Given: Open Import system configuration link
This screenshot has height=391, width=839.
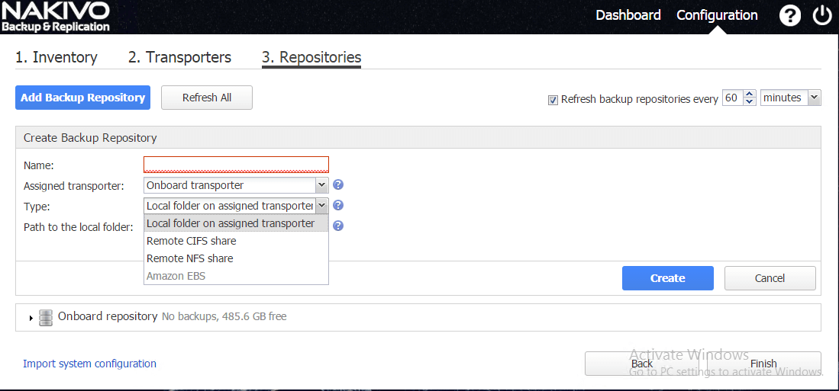Looking at the screenshot, I should pos(89,364).
